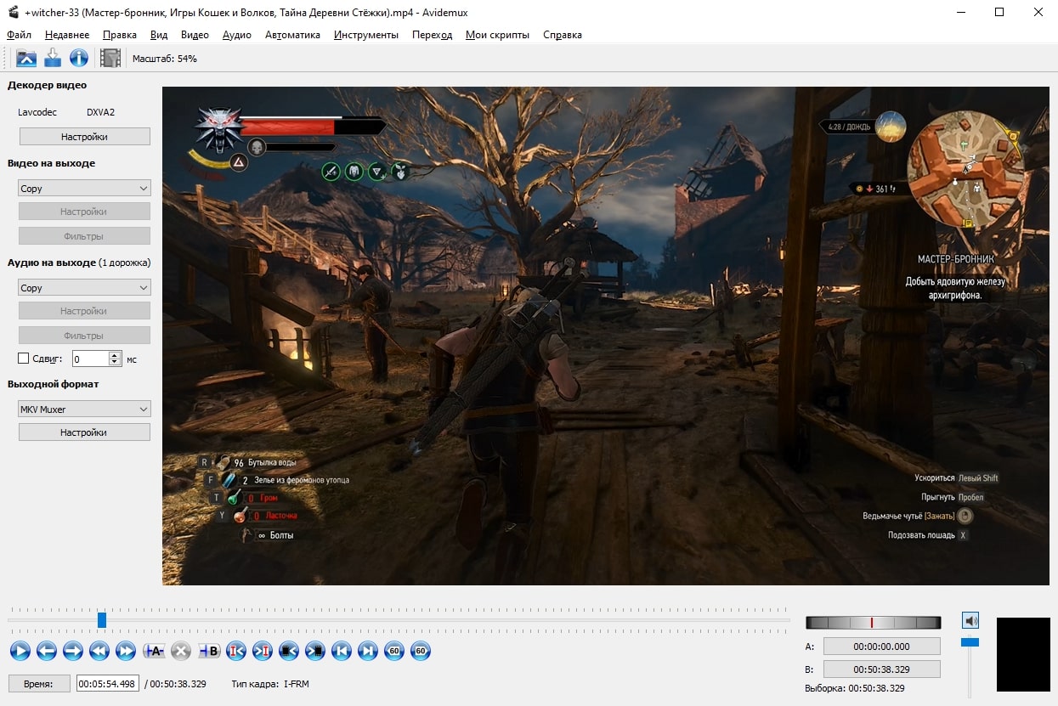Open the Переход menu

432,35
